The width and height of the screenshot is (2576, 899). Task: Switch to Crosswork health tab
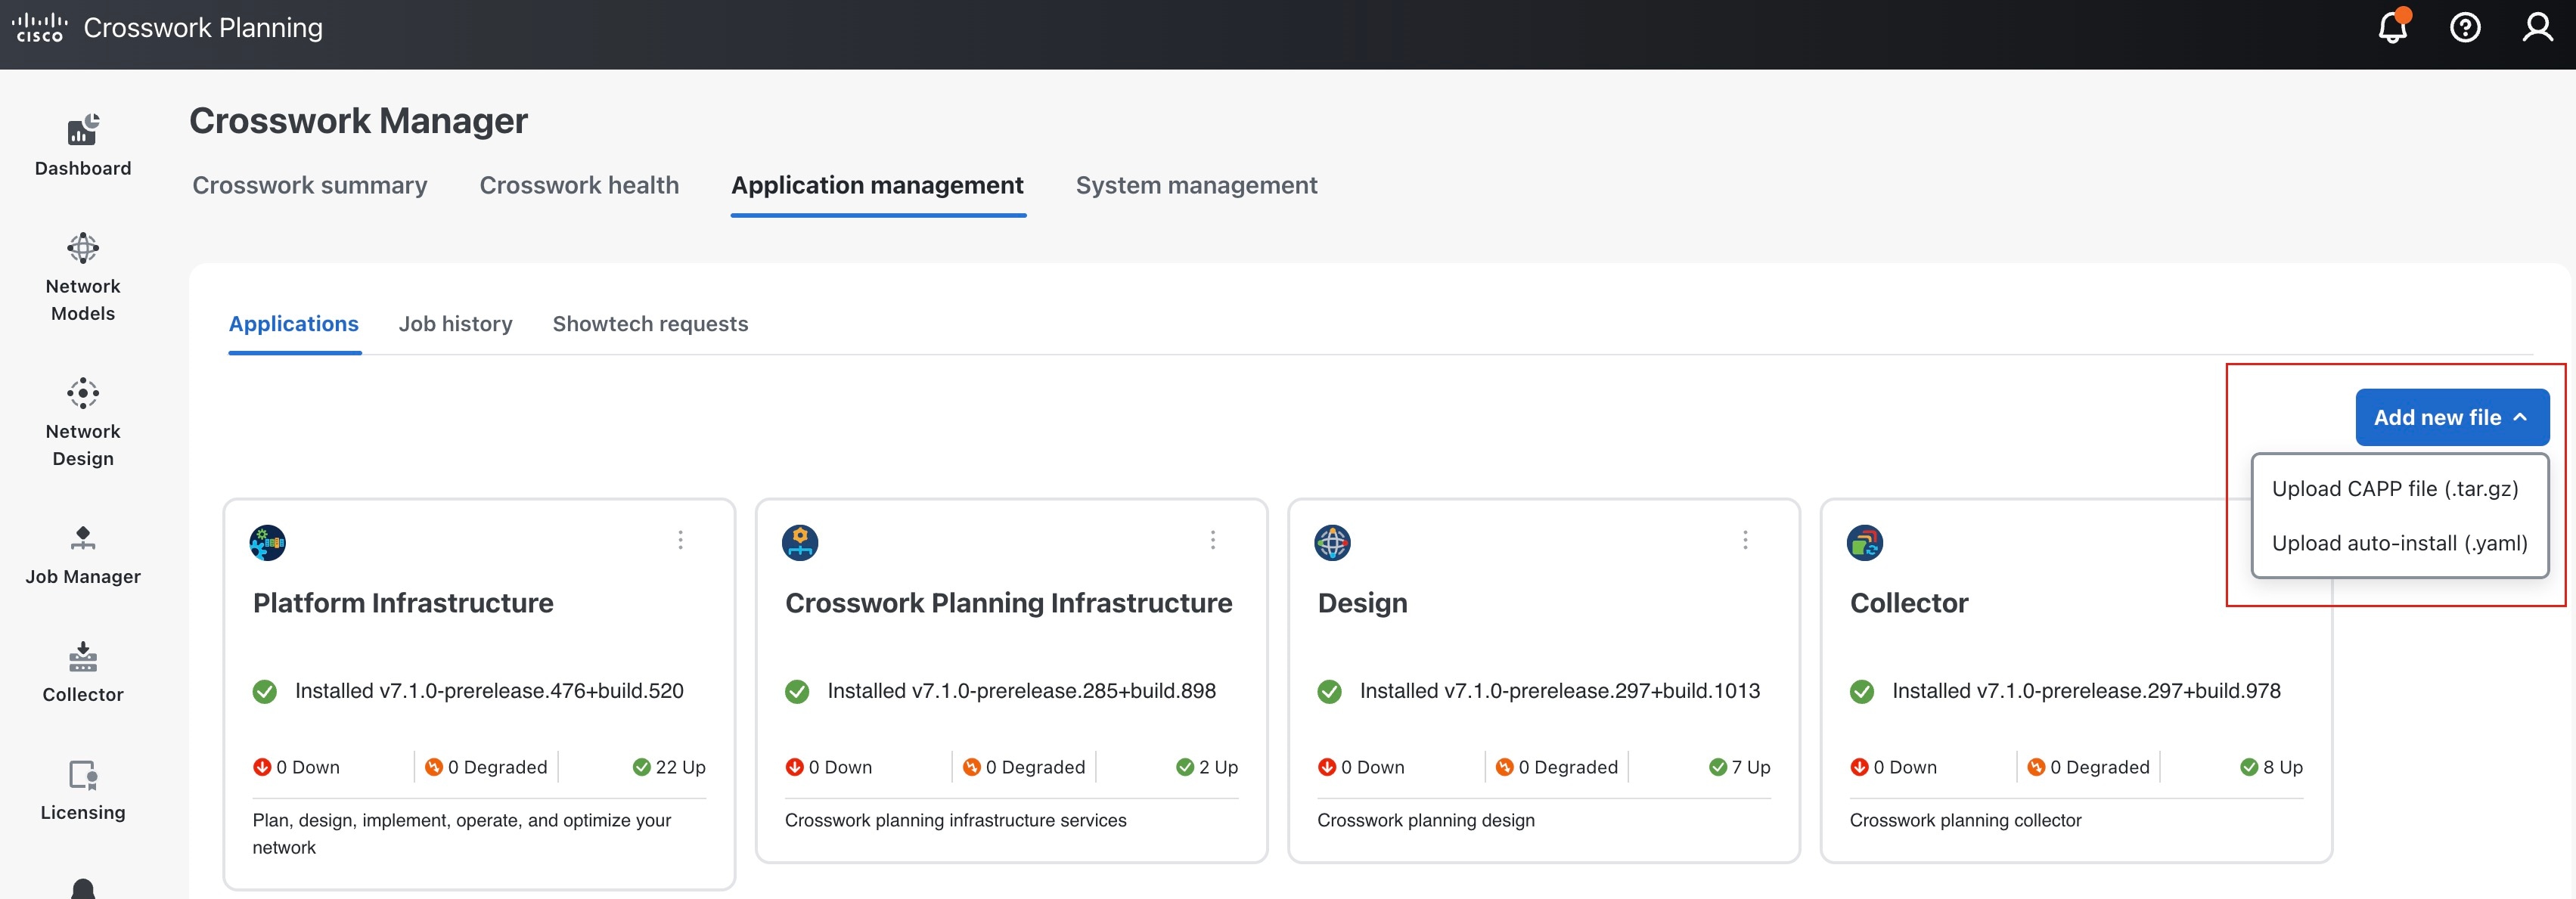[x=579, y=186]
